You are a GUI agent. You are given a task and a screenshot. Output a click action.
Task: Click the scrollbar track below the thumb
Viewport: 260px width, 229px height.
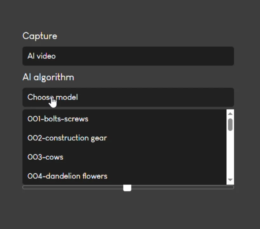point(230,153)
